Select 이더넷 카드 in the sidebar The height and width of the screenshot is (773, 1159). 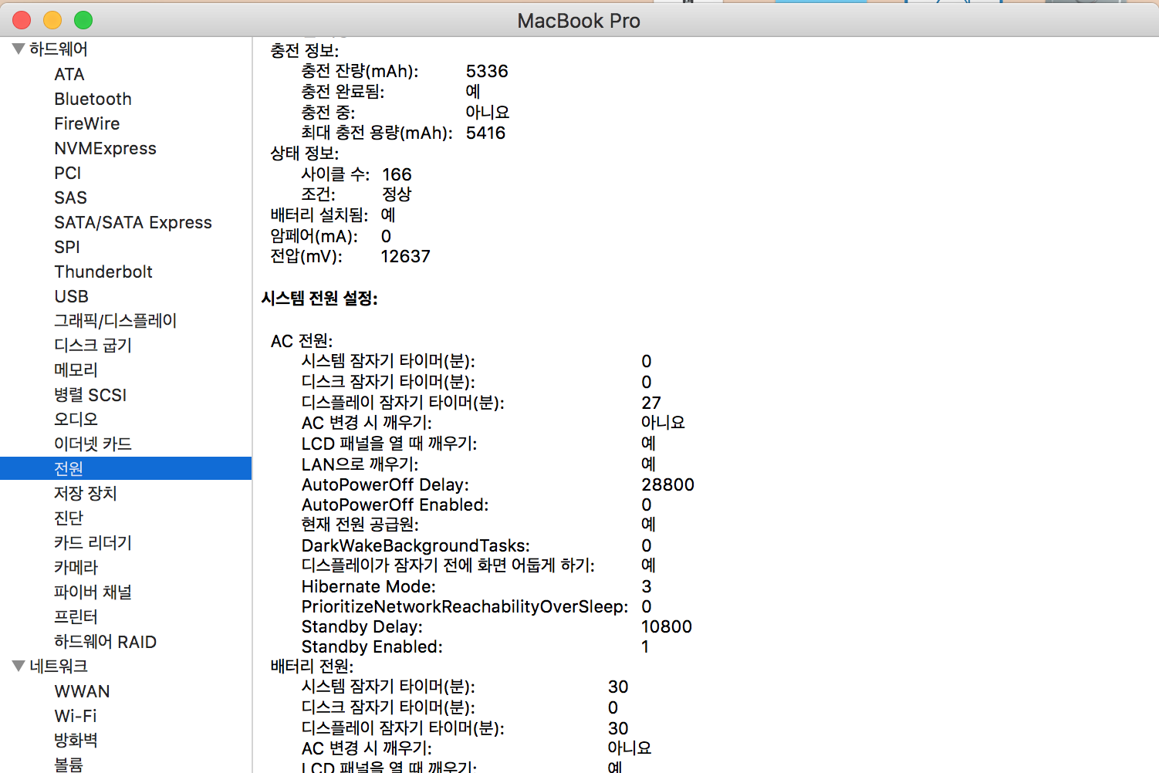point(93,444)
